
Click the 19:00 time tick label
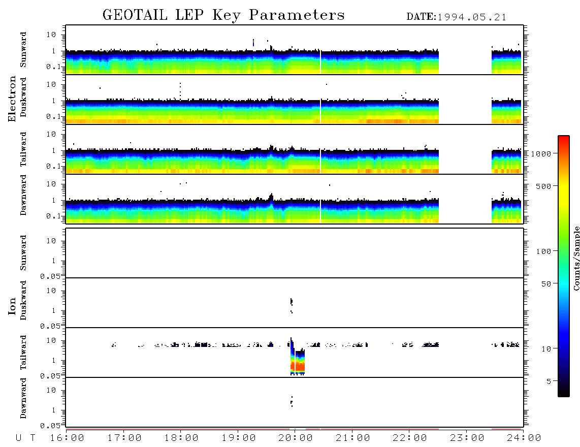(239, 438)
